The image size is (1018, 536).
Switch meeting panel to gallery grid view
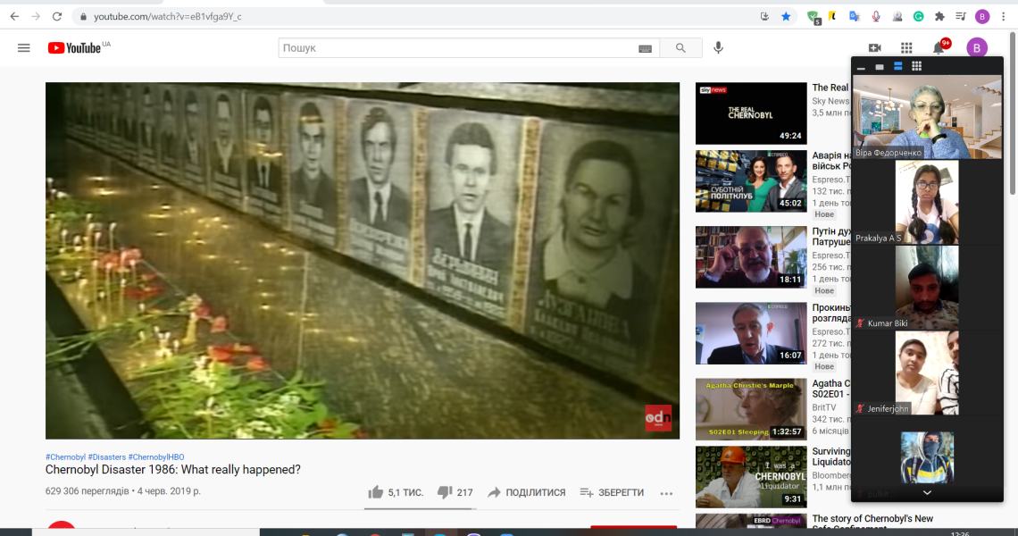[917, 66]
